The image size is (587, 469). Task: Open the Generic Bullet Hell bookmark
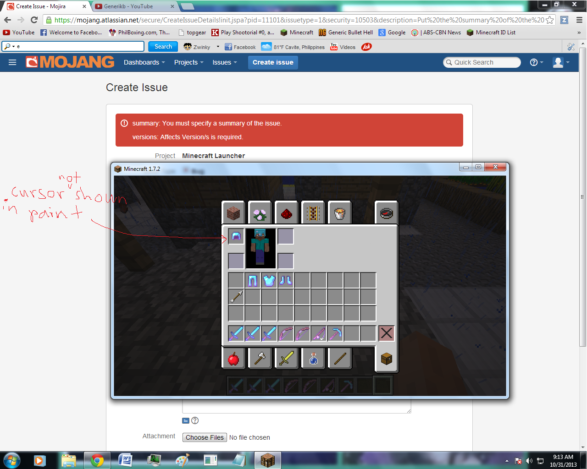tap(346, 33)
